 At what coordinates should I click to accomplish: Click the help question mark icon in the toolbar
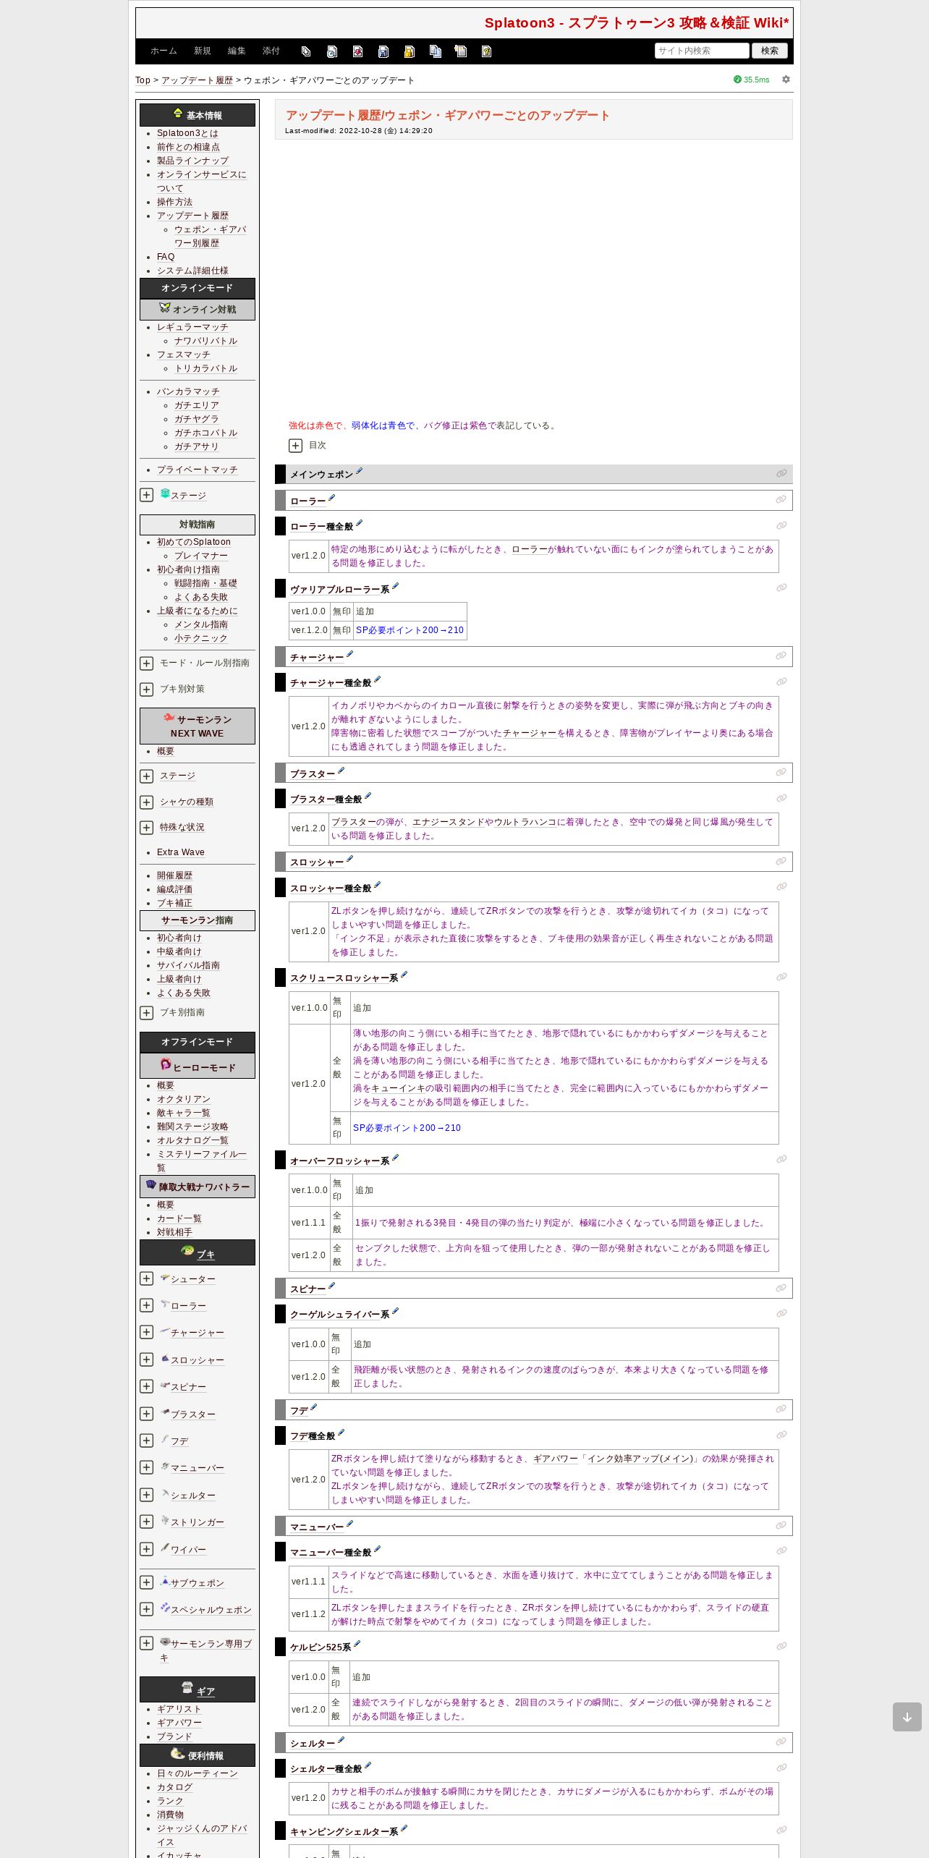[486, 51]
